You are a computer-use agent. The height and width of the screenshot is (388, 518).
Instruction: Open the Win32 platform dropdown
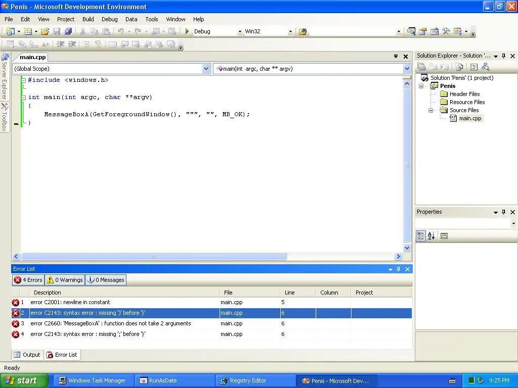[x=290, y=31]
